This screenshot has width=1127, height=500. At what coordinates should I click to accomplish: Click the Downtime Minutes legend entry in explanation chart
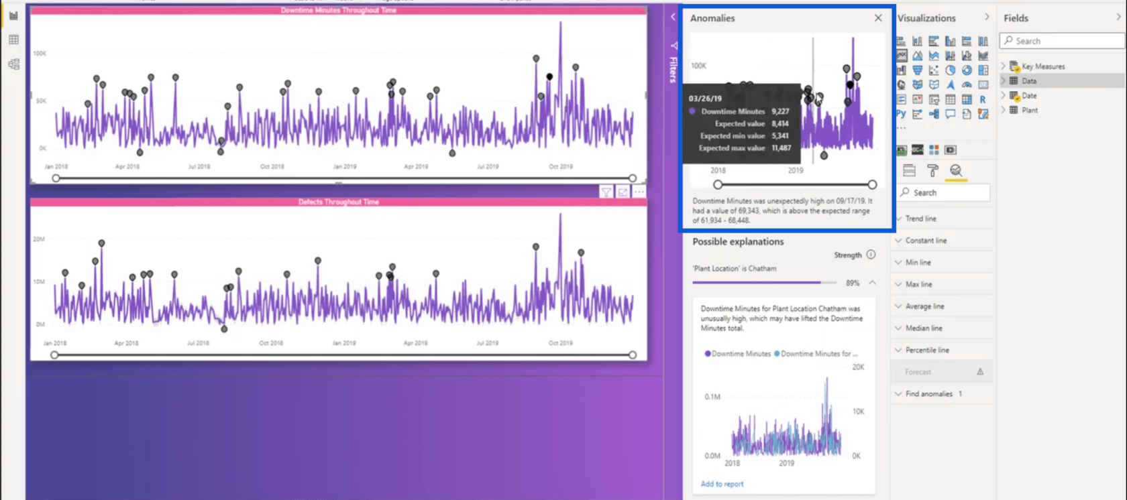click(737, 354)
